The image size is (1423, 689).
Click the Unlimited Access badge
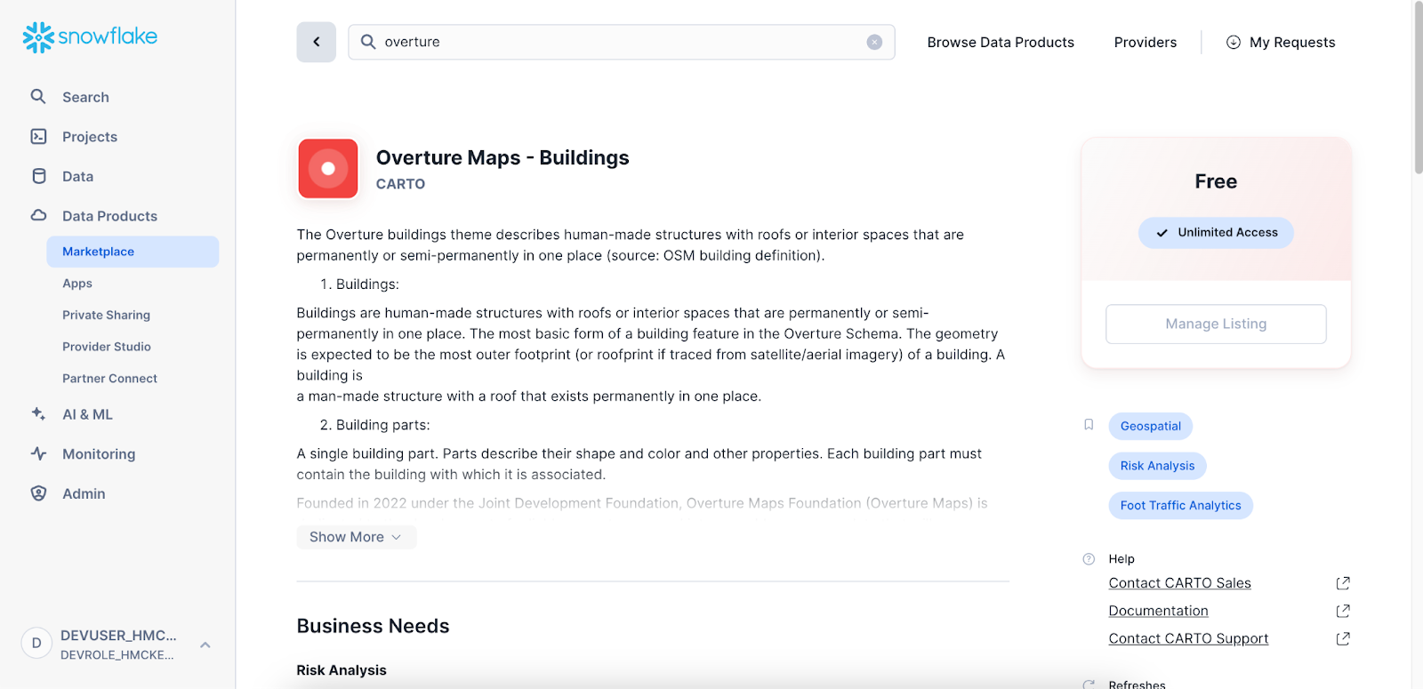1216,233
